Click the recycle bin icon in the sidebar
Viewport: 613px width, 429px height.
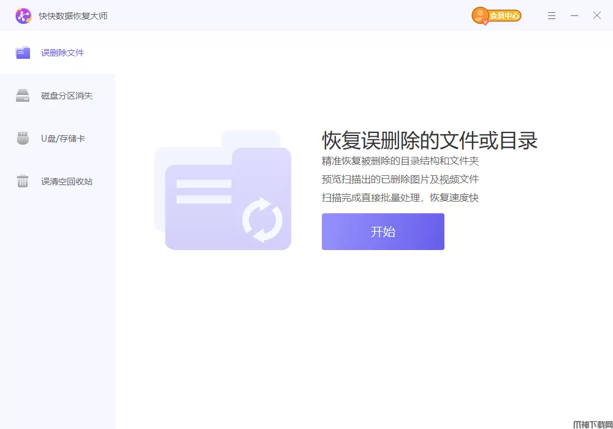[23, 181]
